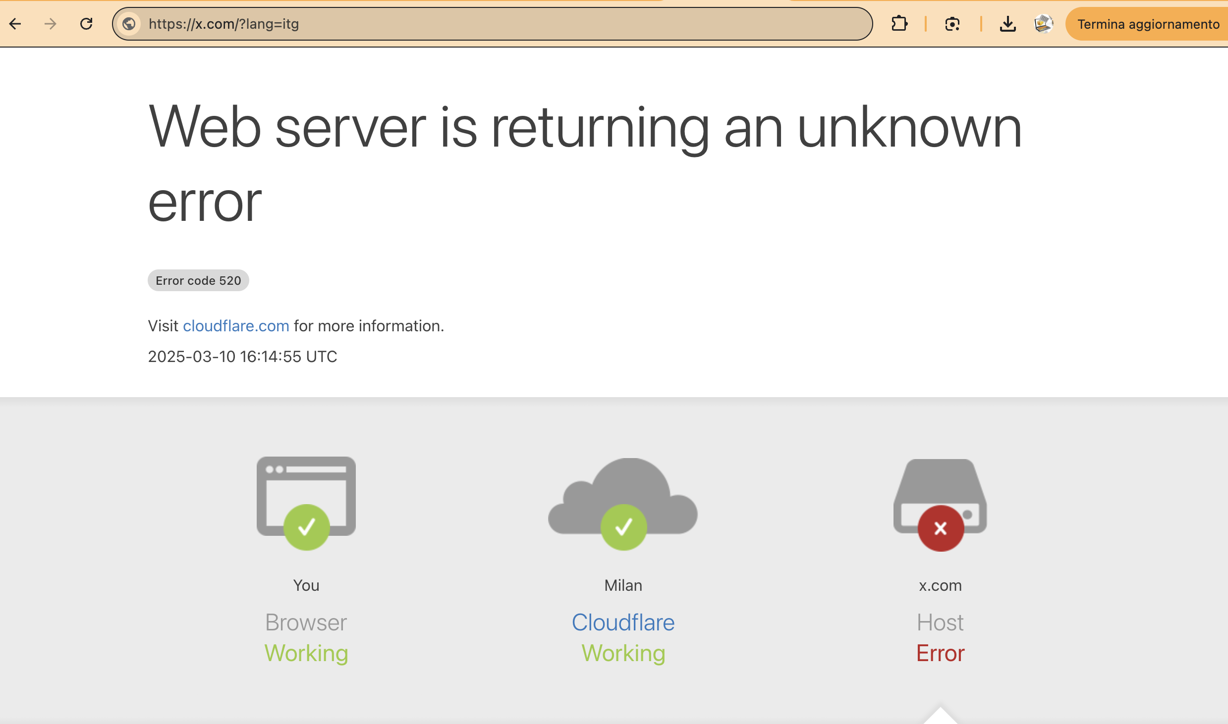Click the red 'Error' status text
The height and width of the screenshot is (724, 1228).
click(x=940, y=653)
